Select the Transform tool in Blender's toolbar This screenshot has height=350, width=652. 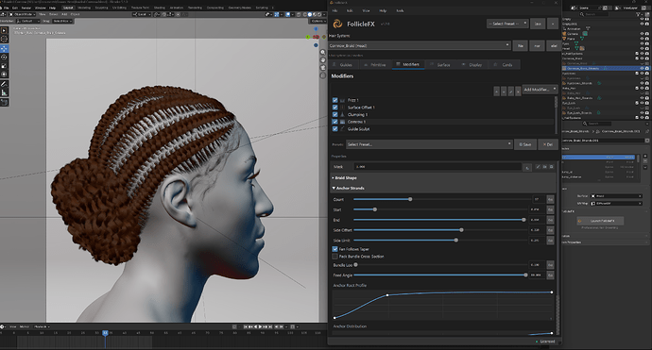coord(4,75)
